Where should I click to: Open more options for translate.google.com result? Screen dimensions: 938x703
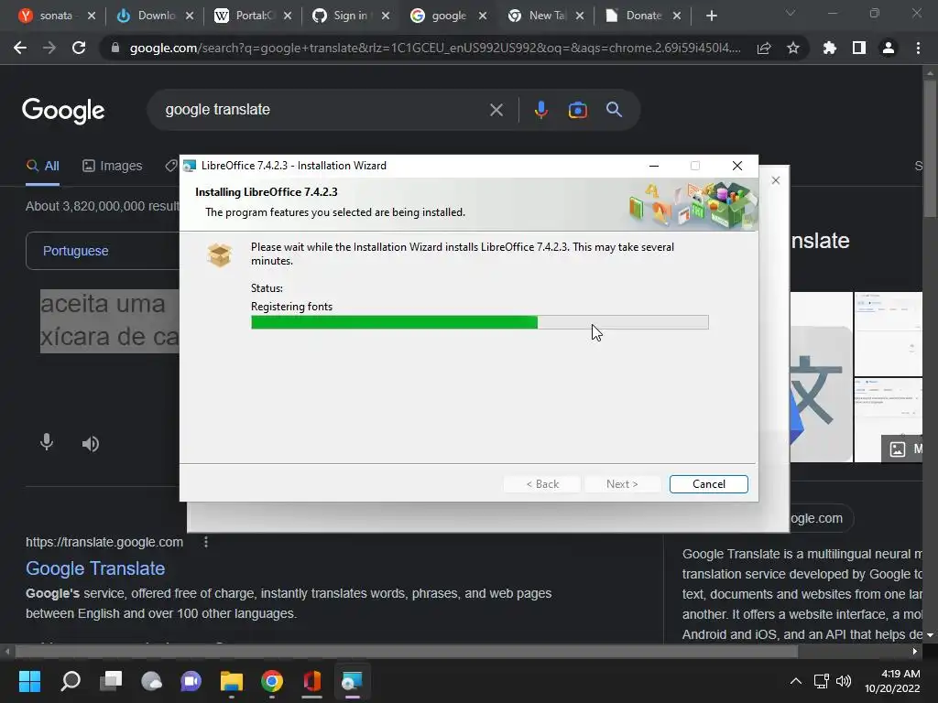tap(206, 542)
